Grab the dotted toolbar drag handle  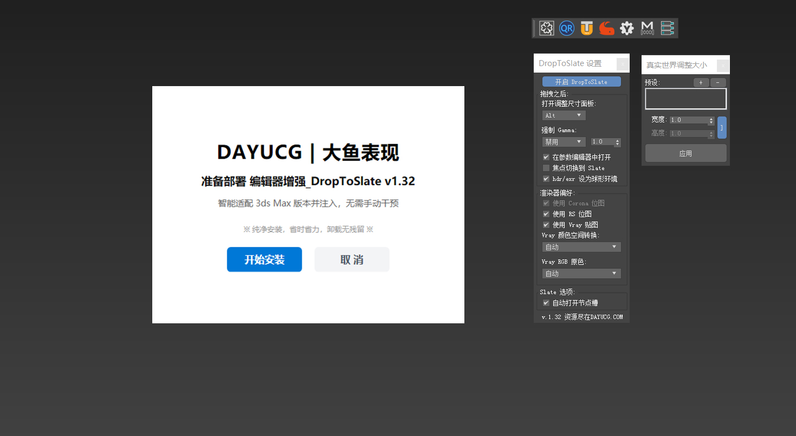(534, 28)
